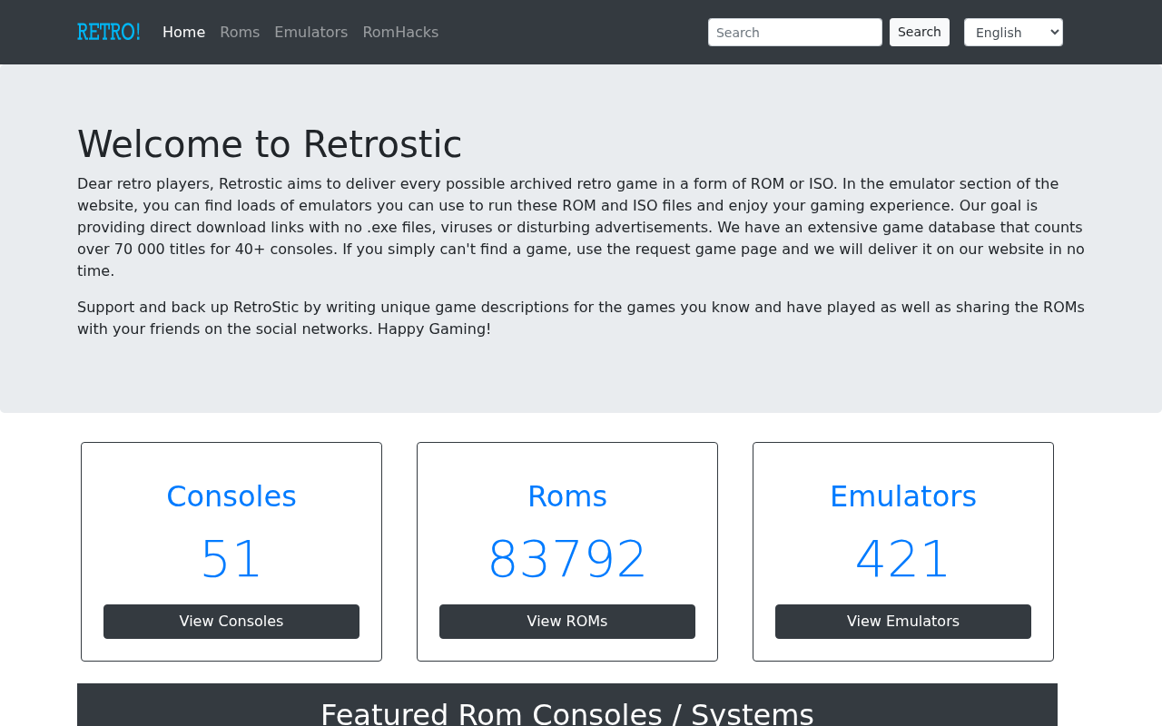Click the RETRO! logo
Image resolution: width=1162 pixels, height=726 pixels.
(x=109, y=33)
